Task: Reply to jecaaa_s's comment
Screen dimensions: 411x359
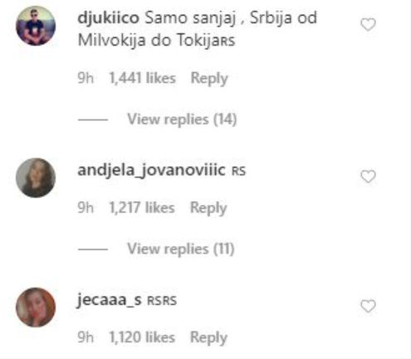Action: click(208, 337)
